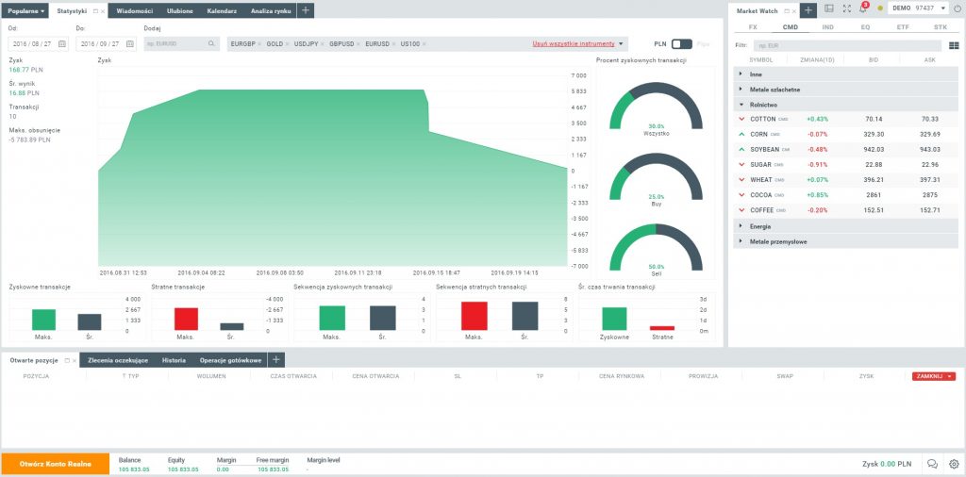Add a new tab next to Analiza rynku

[x=306, y=10]
